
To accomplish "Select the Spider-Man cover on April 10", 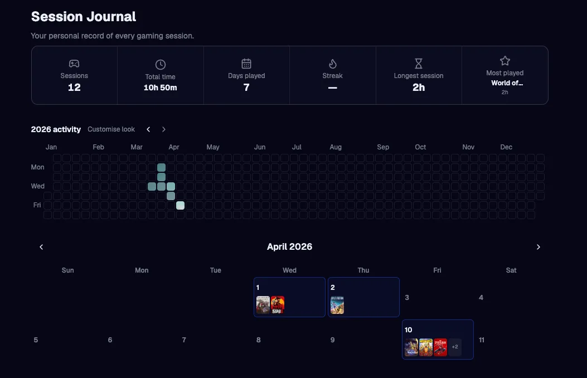I will click(x=440, y=347).
